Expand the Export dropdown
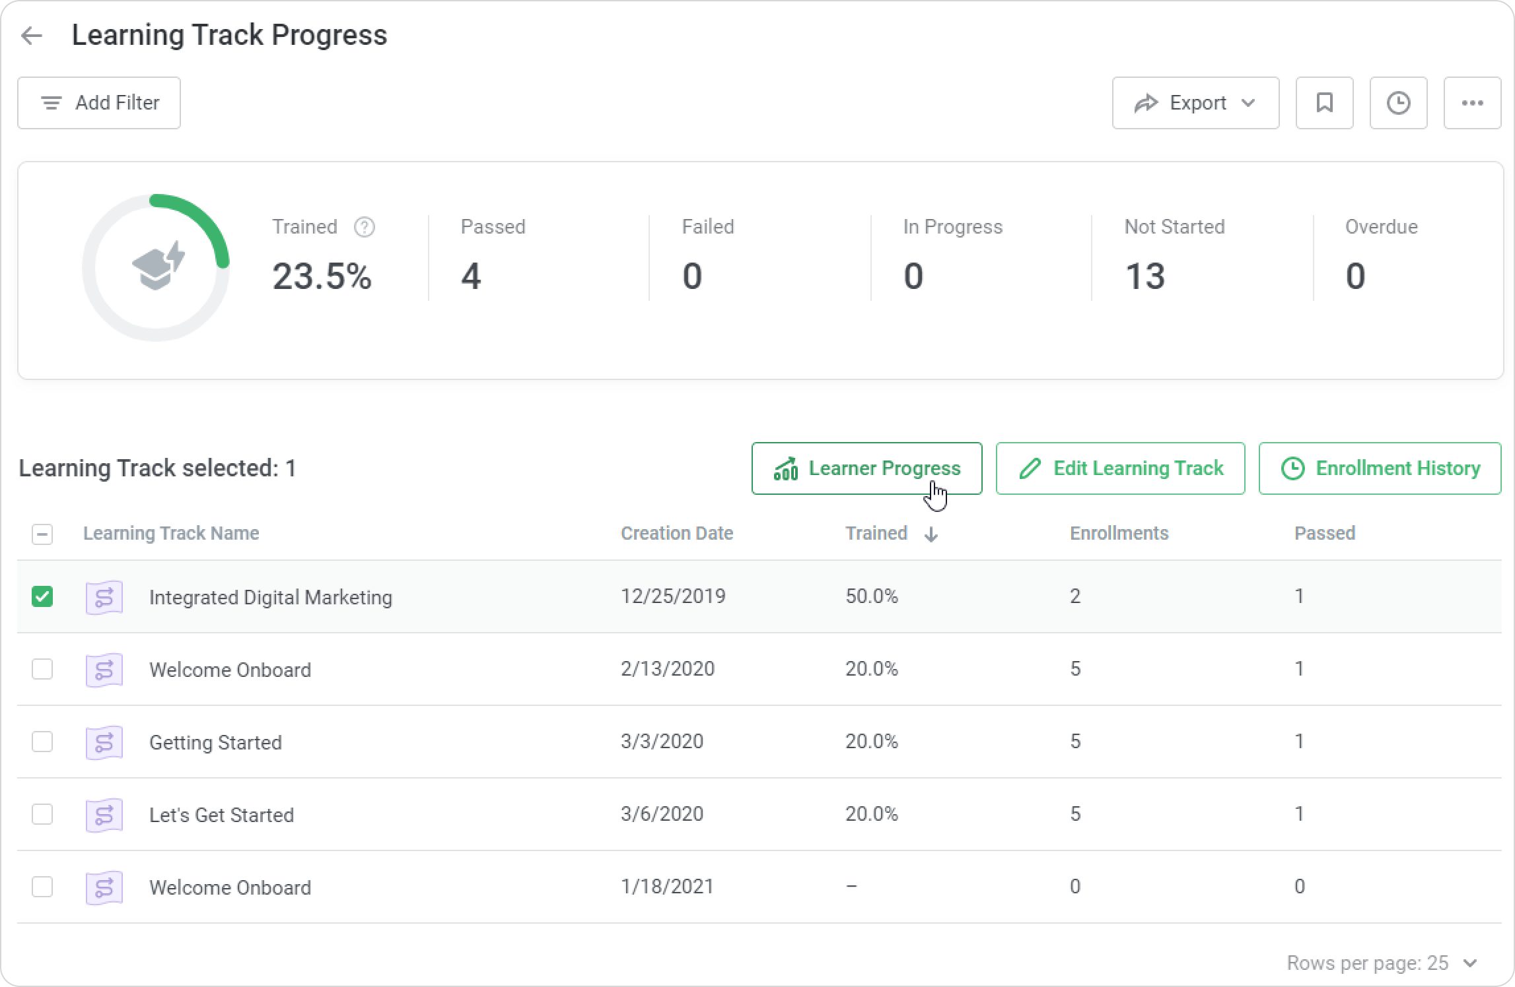 (1195, 103)
